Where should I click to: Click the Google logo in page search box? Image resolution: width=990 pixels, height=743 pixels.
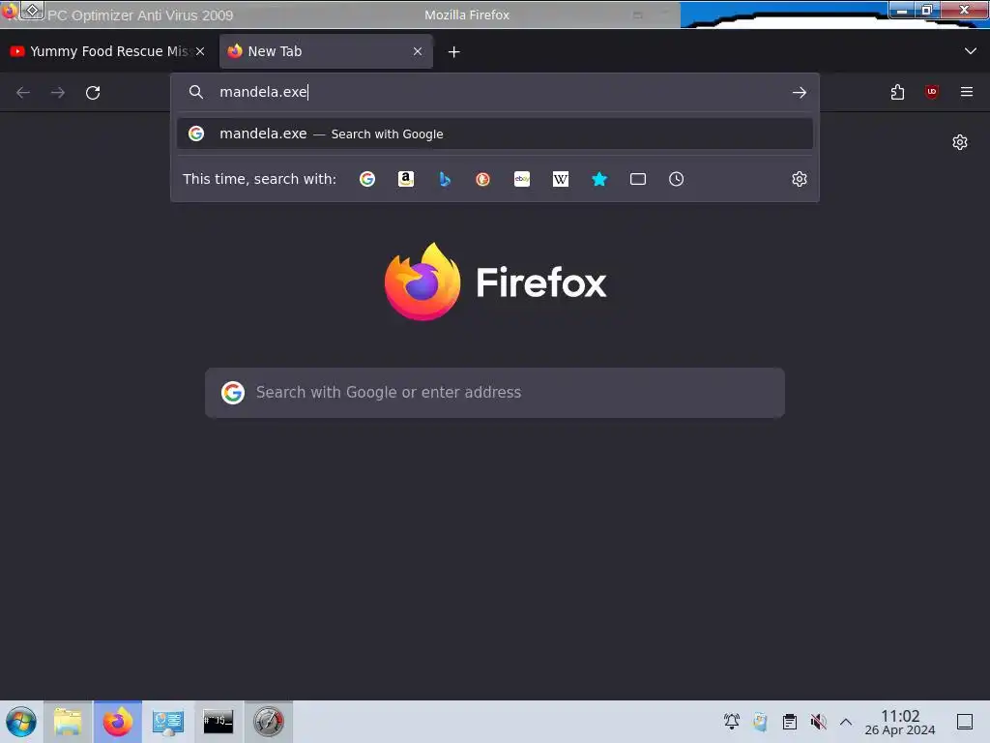tap(233, 393)
